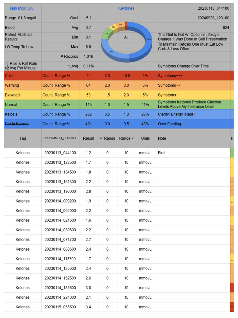Select the "# Records" label cell
Screen dimensions: 238x318
(60, 57)
